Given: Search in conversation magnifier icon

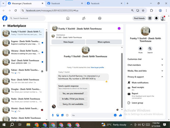Looking at the screenshot, I should click(150, 48).
